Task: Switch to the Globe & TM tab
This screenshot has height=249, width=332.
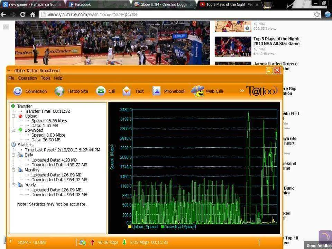Action: [164, 4]
